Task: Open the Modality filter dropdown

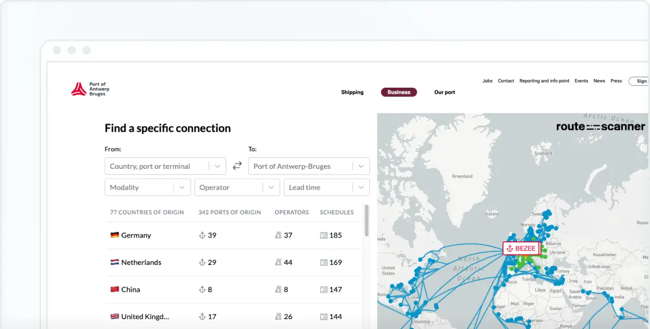Action: pos(182,188)
